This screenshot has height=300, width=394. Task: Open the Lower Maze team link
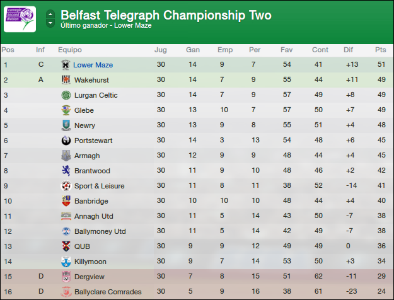click(x=93, y=65)
